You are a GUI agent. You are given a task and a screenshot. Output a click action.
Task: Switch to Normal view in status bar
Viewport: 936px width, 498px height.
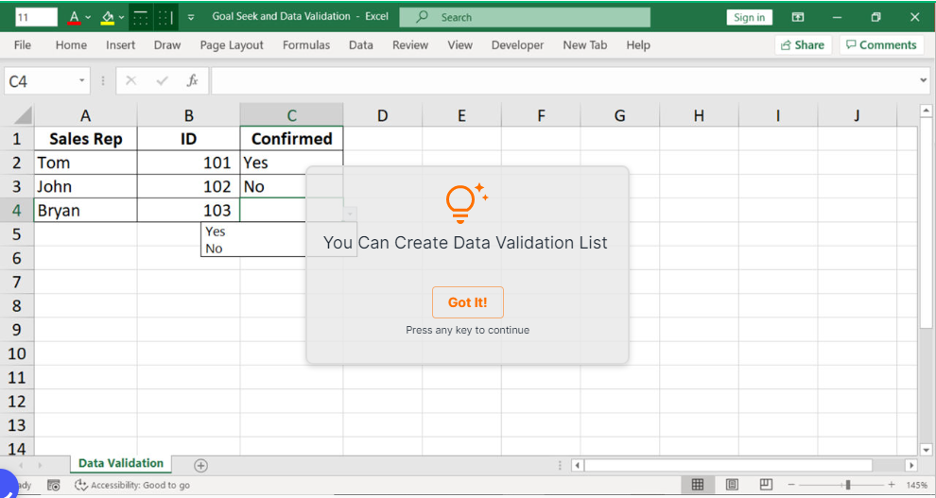697,485
